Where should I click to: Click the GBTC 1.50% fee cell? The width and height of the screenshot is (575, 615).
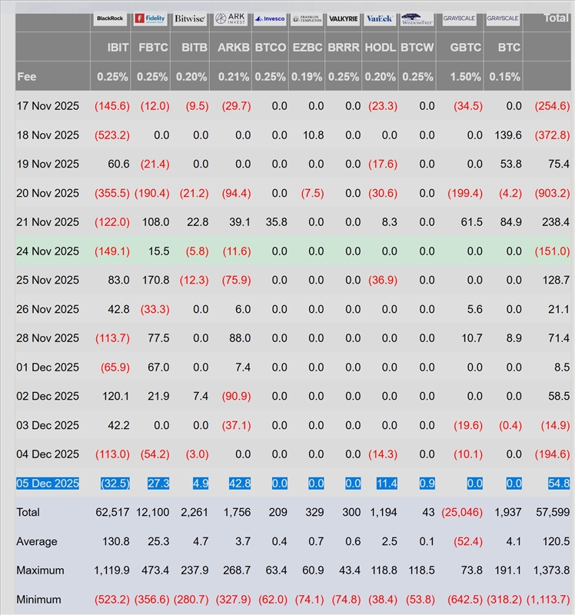[465, 77]
